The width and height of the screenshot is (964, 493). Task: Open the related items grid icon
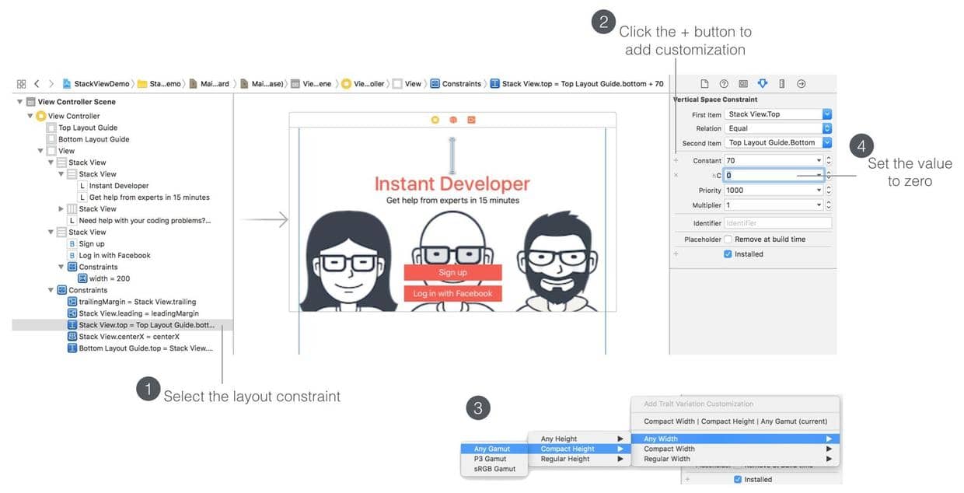tap(21, 84)
